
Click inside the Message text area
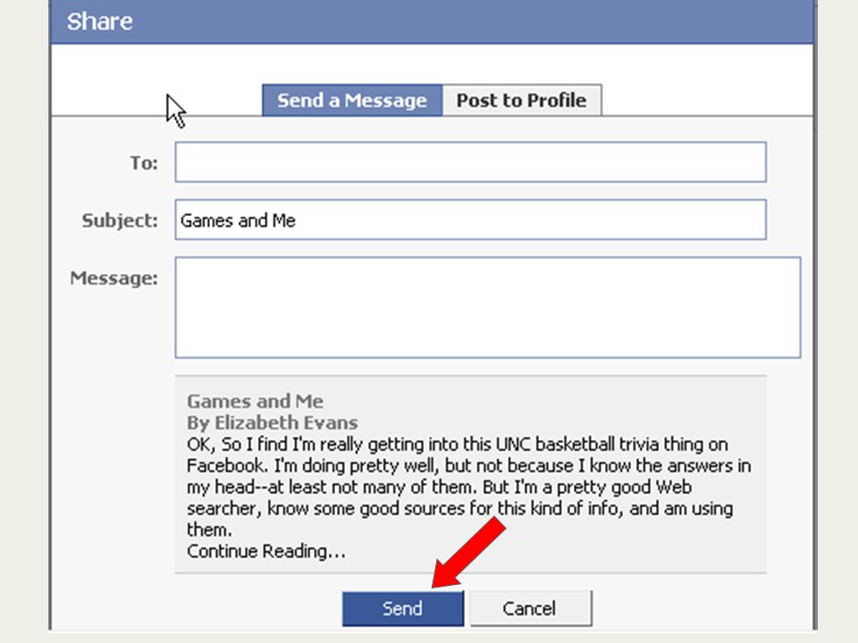pyautogui.click(x=488, y=307)
